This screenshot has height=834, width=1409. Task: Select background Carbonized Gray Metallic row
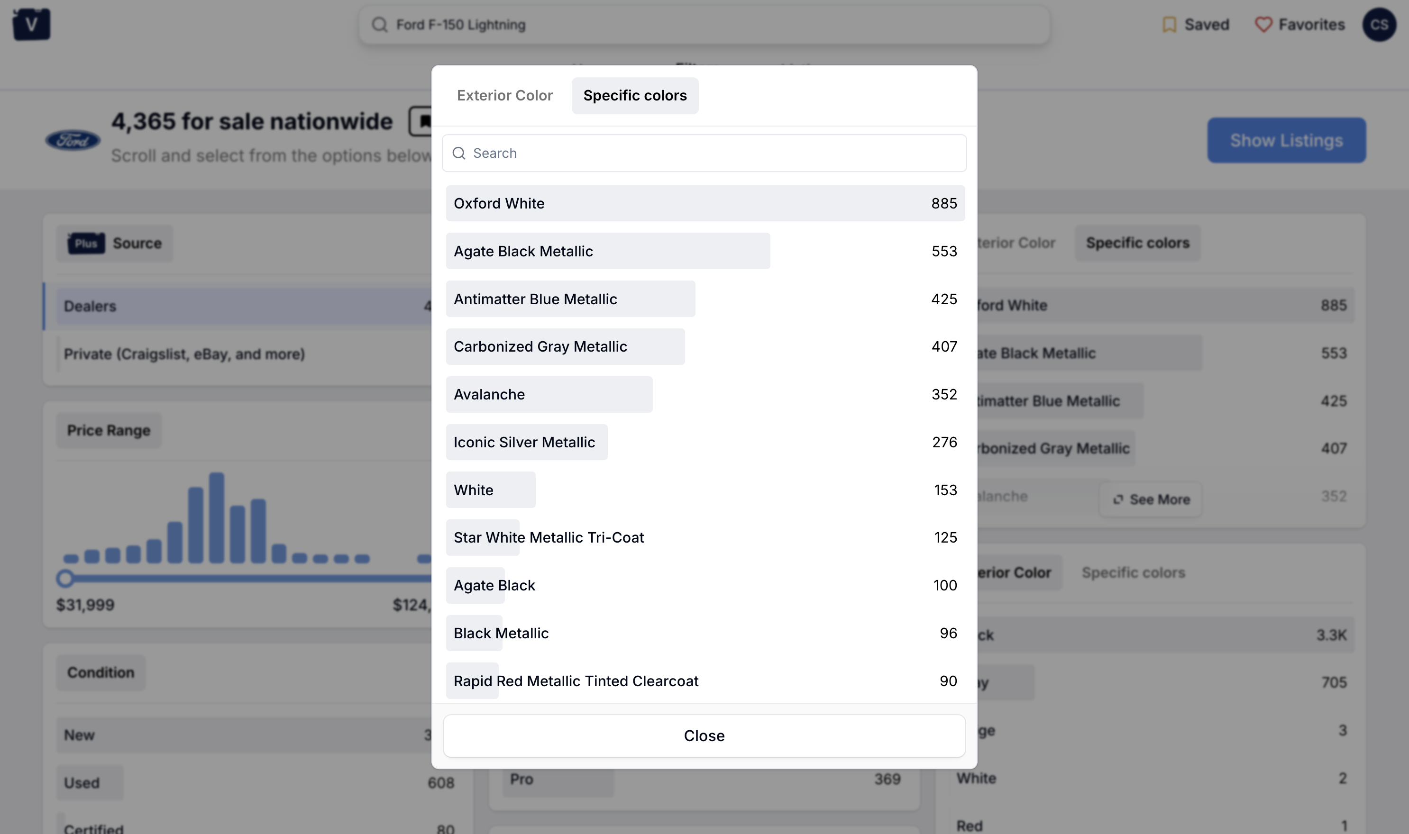1165,448
